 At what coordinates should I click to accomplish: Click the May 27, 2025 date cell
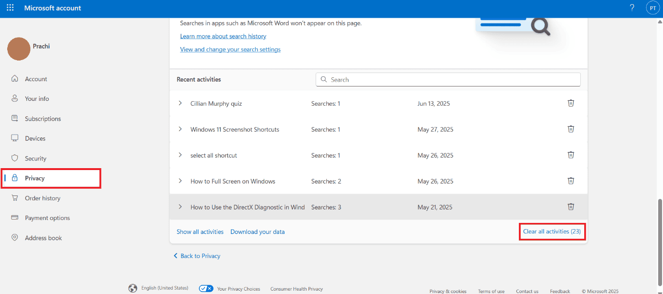(435, 129)
